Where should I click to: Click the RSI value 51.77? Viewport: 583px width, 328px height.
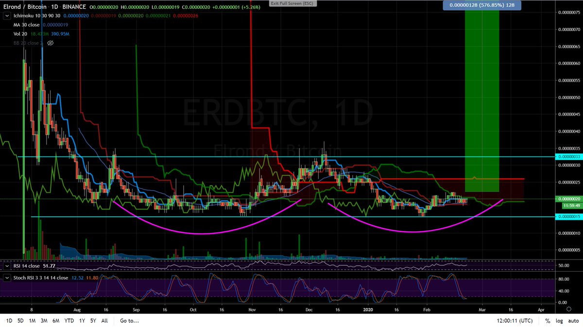[50, 266]
